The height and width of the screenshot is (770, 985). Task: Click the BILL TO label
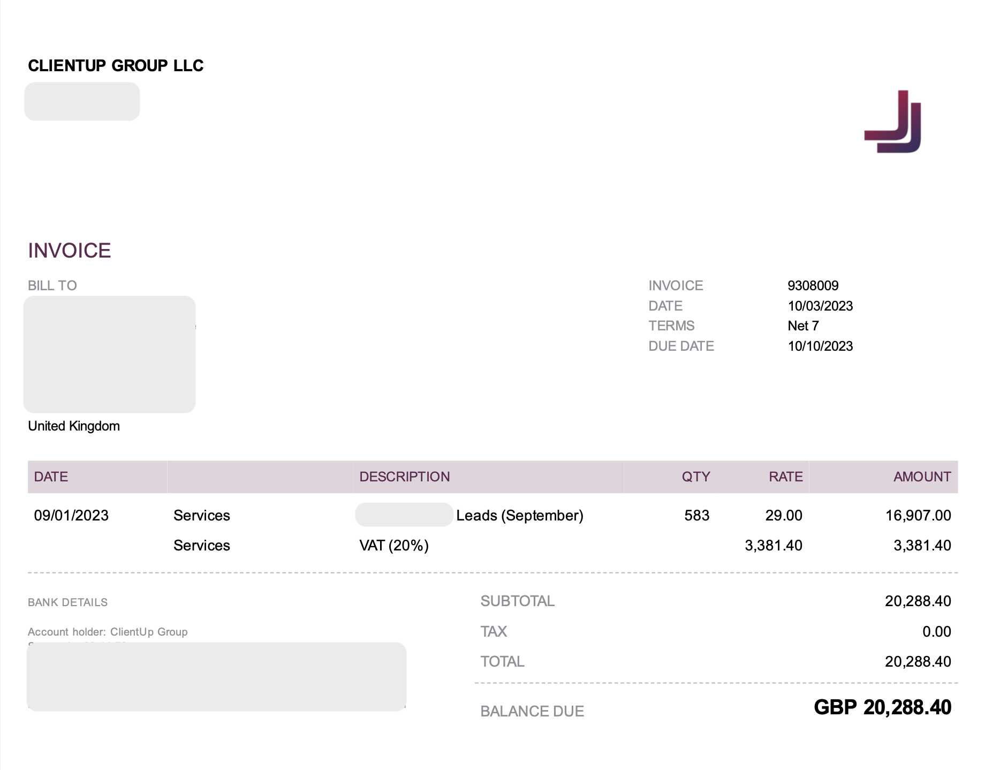(x=52, y=285)
